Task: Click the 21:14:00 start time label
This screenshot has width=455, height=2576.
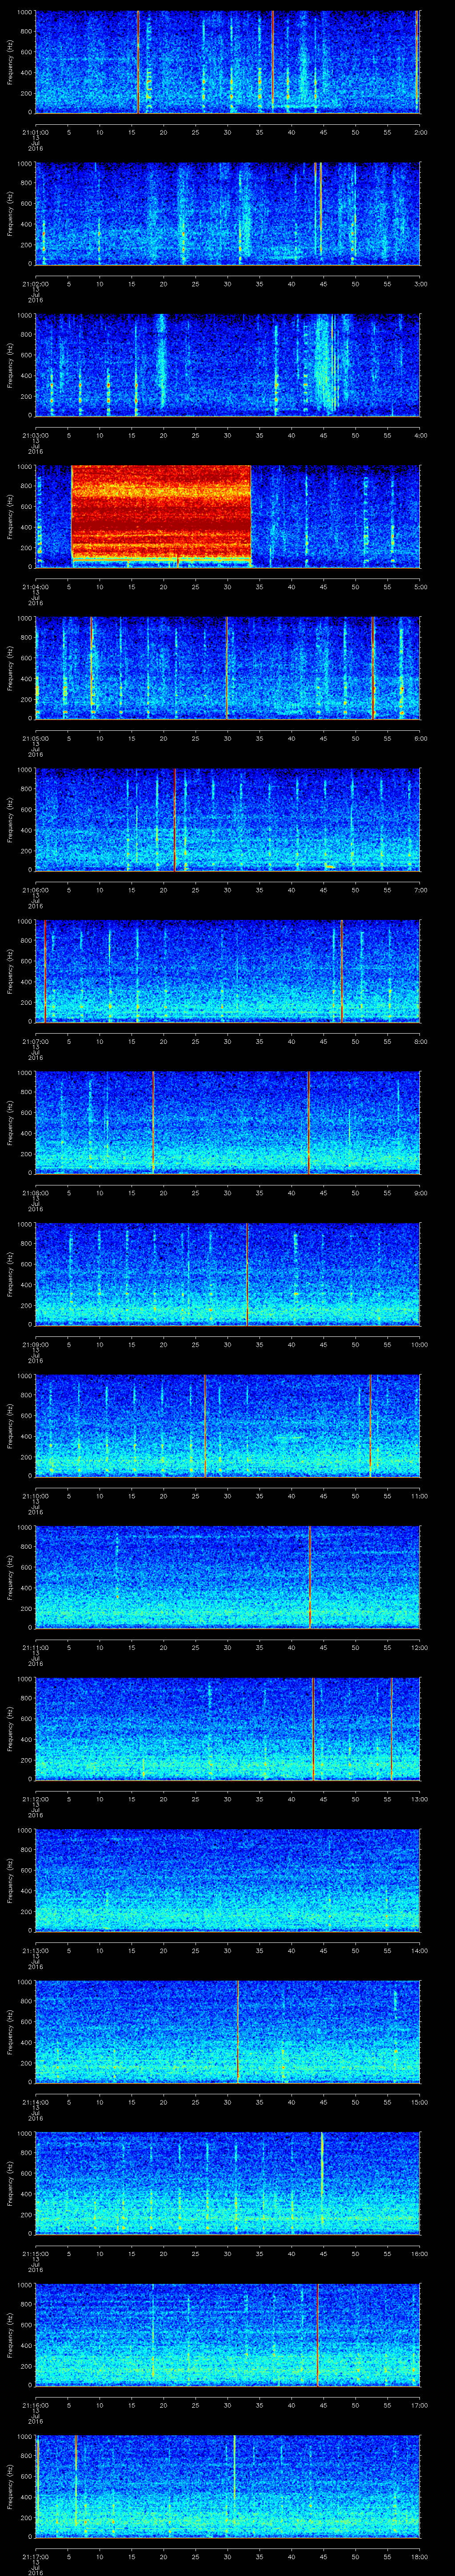Action: [35, 2102]
